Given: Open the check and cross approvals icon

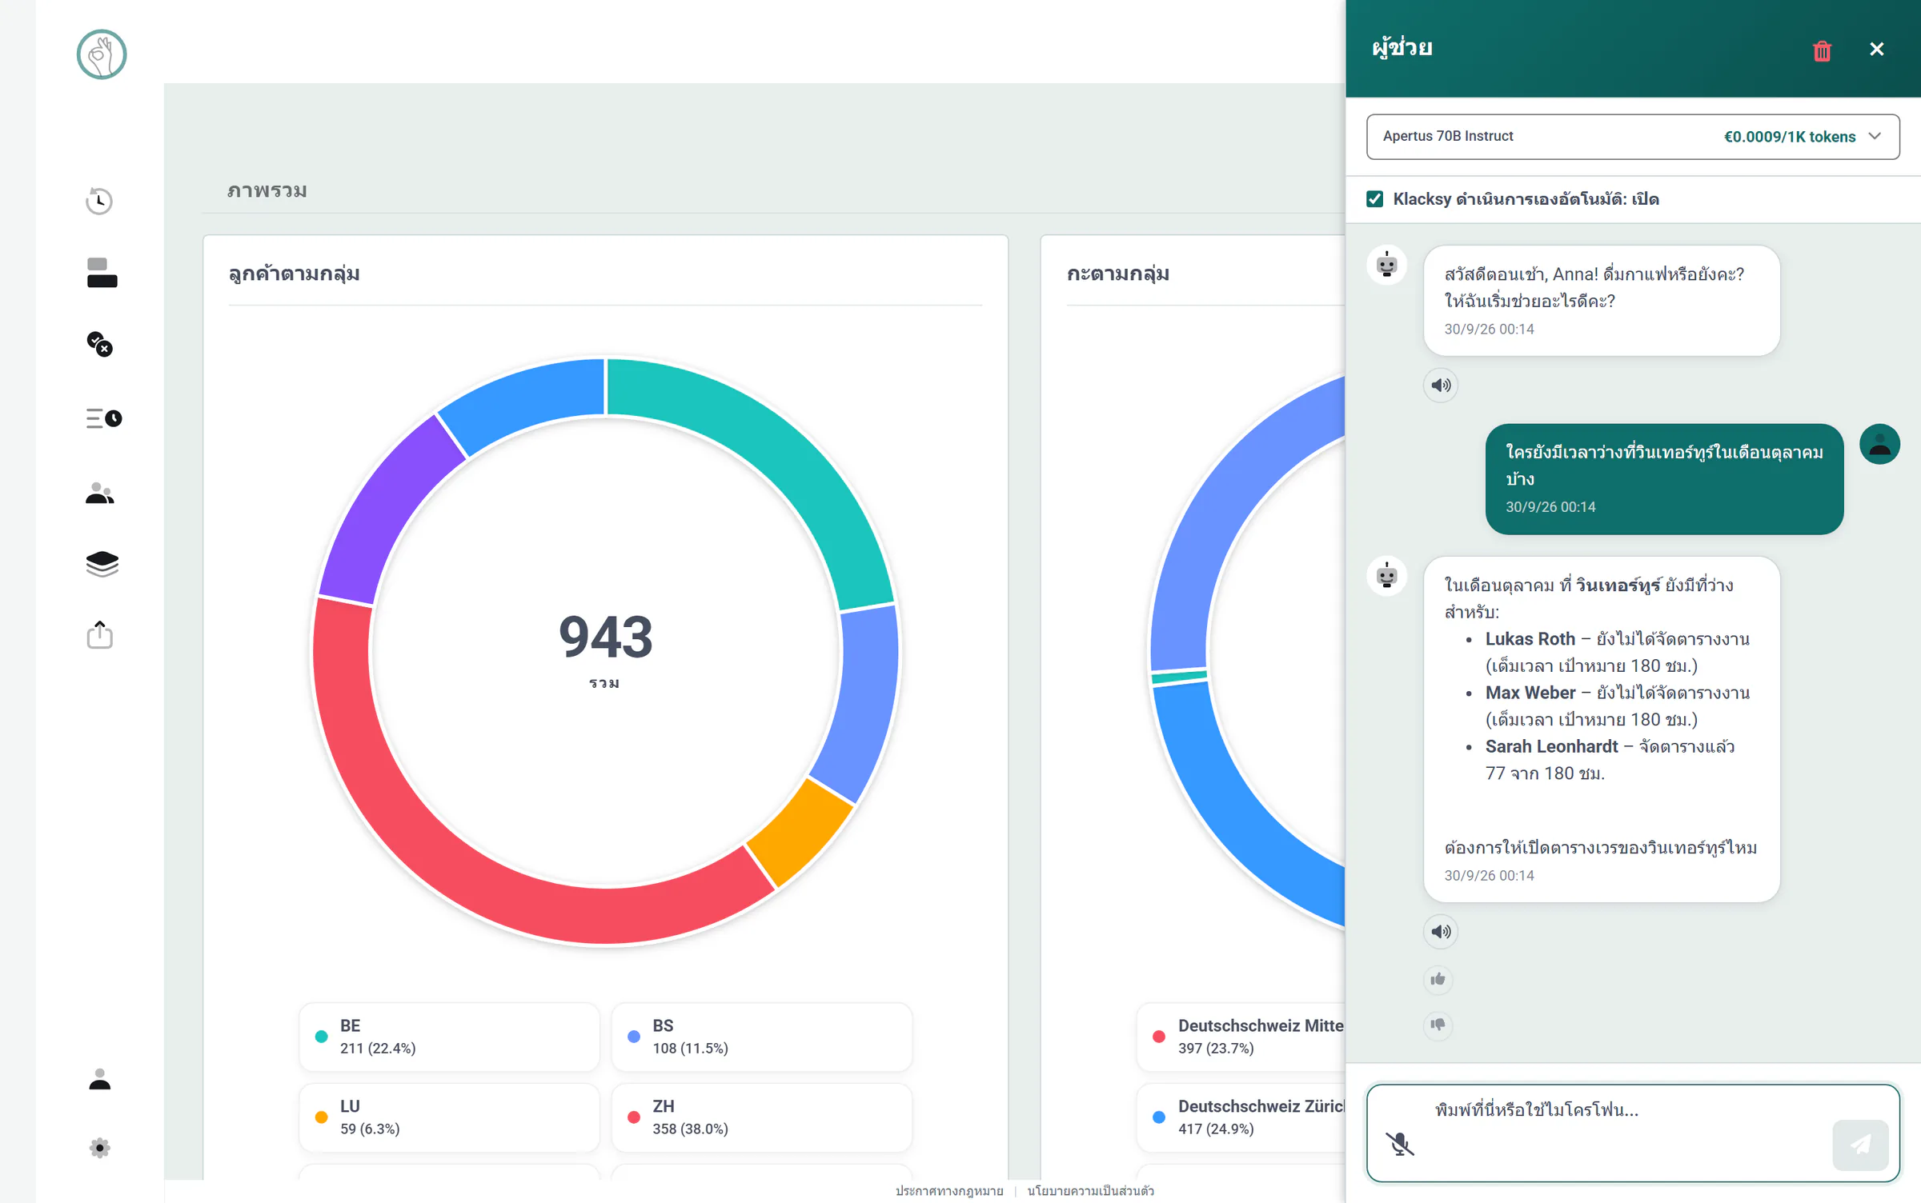Looking at the screenshot, I should [100, 345].
